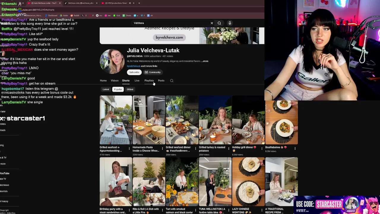Play the Bouillabaisse short thumbnail

(281, 122)
